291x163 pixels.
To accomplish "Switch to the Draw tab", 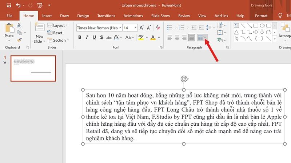I will click(64, 16).
